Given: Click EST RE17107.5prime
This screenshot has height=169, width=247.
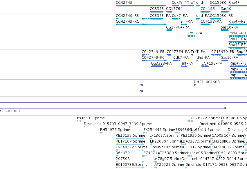Looking at the screenshot, I should tap(130, 142).
